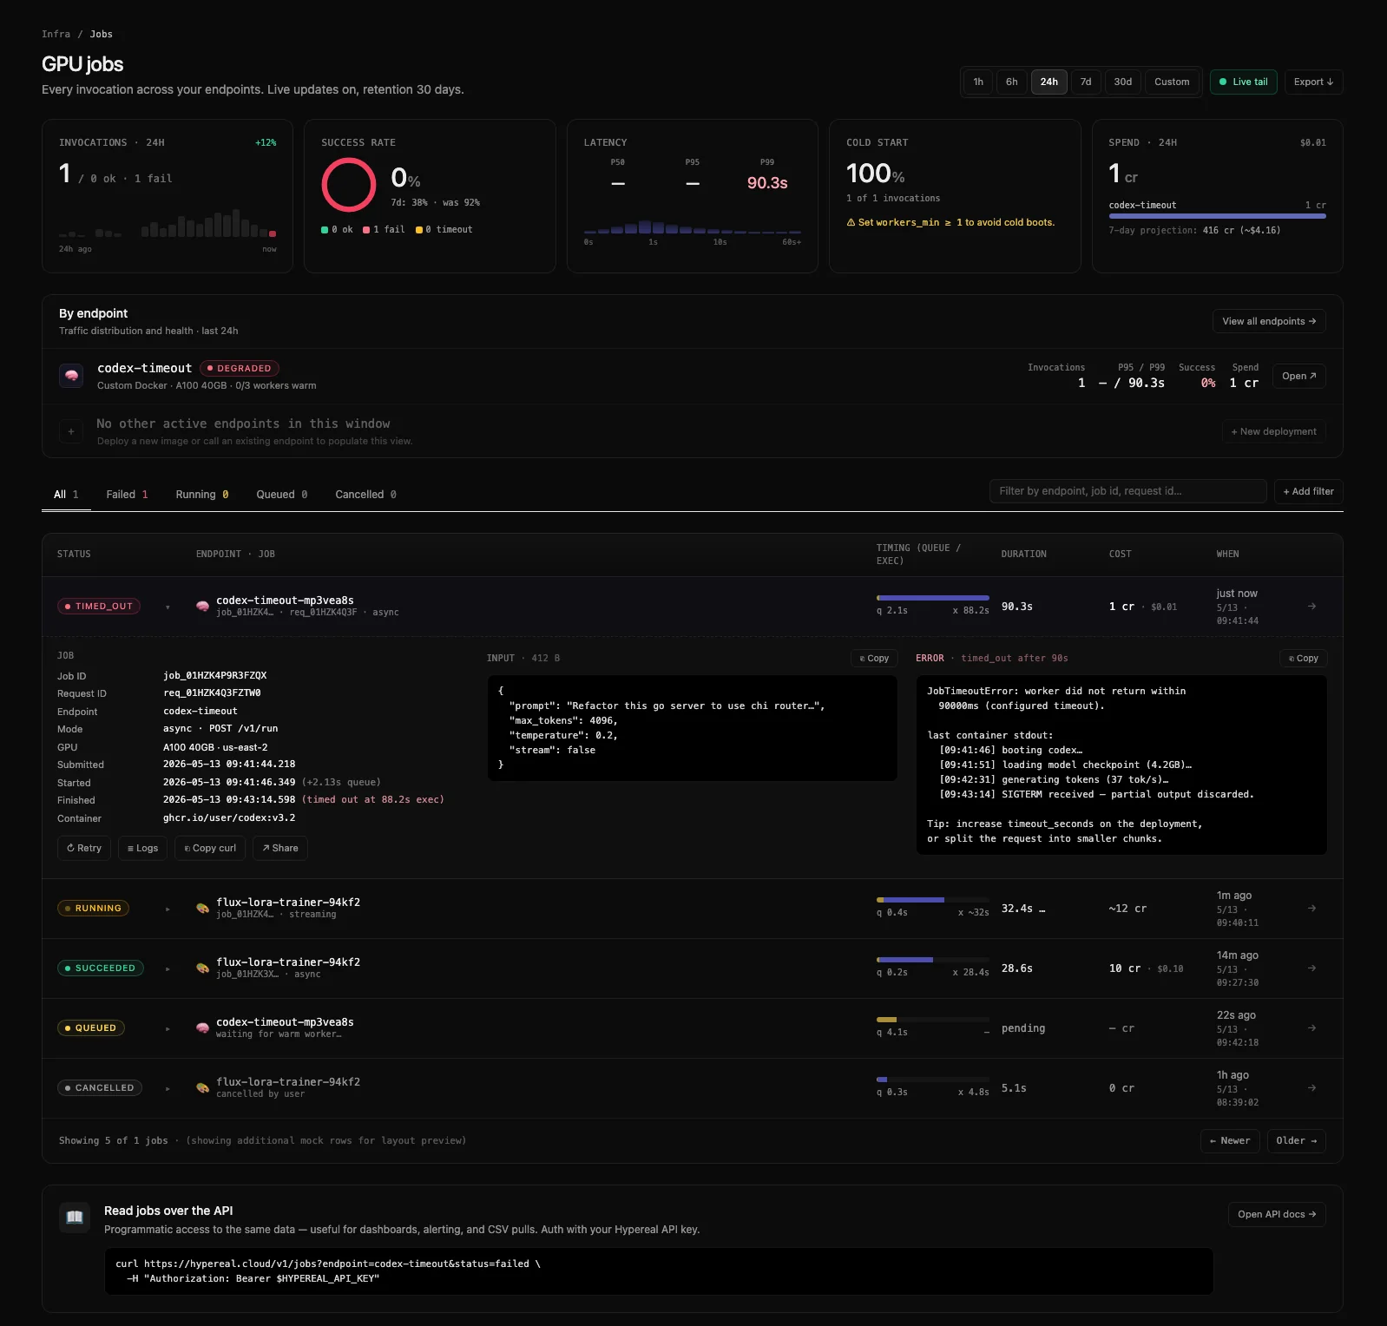Click the curl command code block

pyautogui.click(x=659, y=1271)
